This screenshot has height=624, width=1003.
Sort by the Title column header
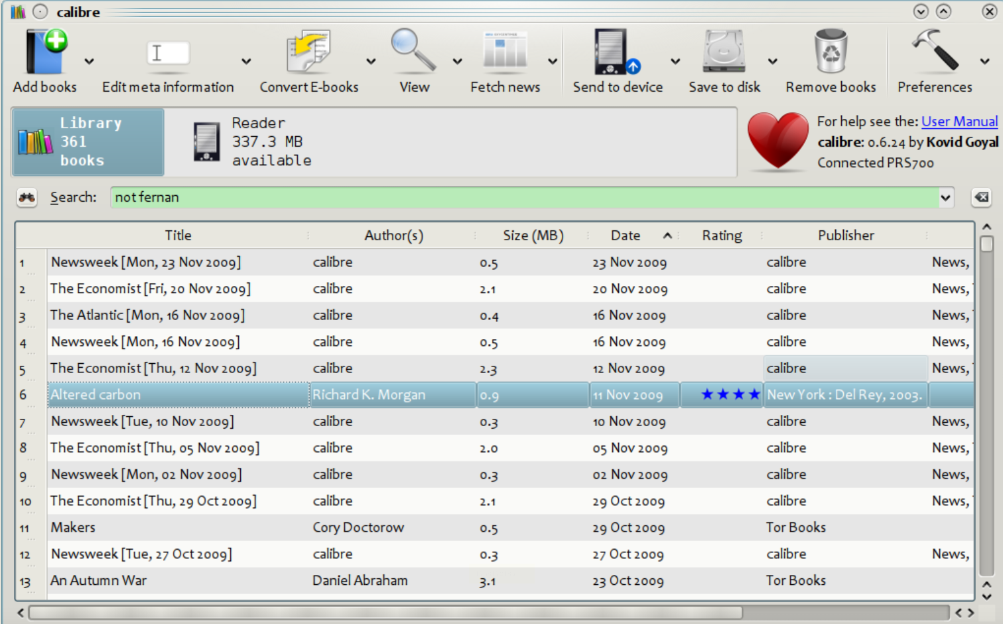(x=178, y=235)
